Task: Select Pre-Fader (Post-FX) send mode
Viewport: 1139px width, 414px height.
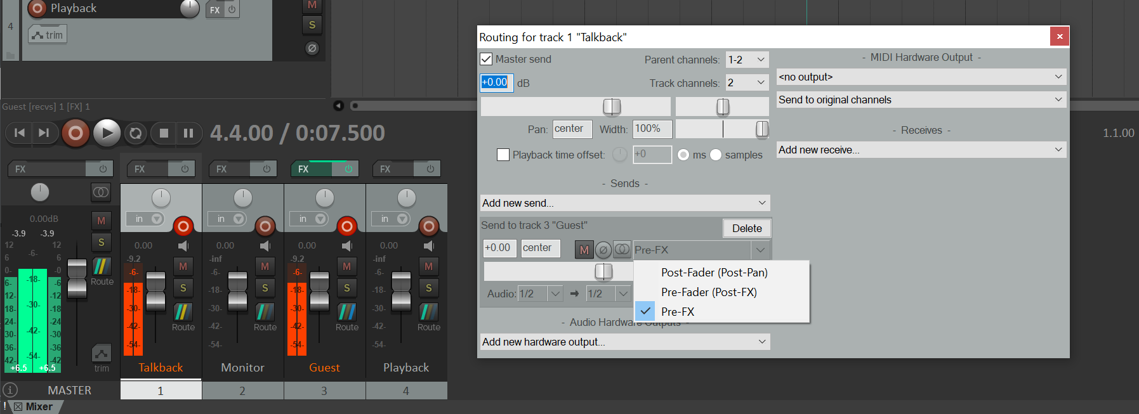Action: 708,292
